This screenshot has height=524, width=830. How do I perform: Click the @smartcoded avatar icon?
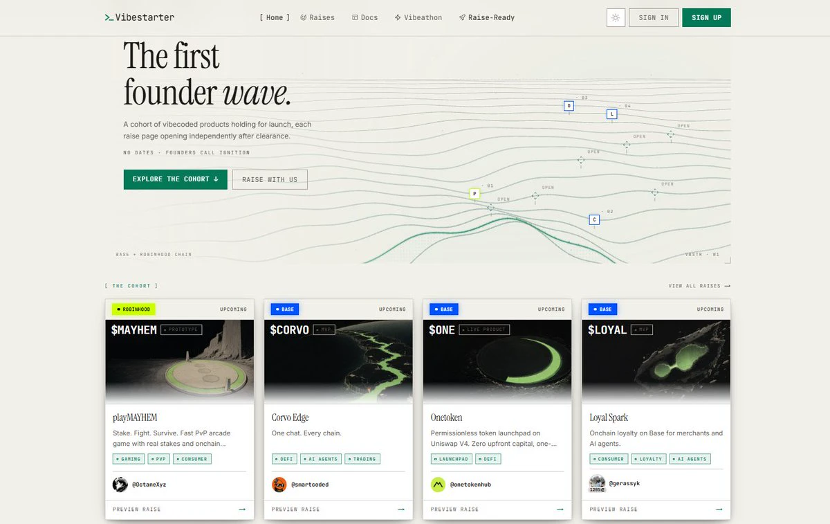pyautogui.click(x=279, y=485)
